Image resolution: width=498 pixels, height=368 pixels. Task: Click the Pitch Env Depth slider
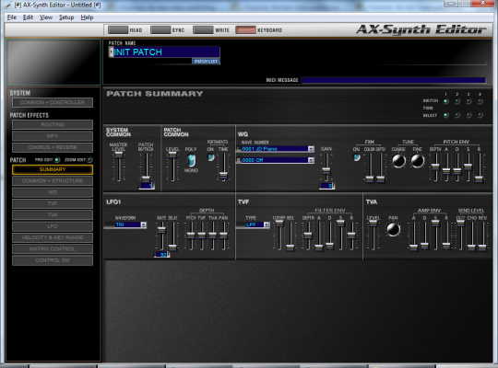[435, 167]
